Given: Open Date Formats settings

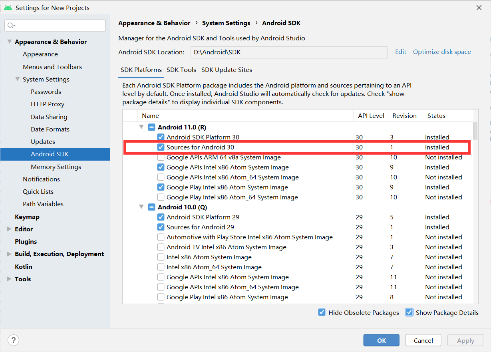Looking at the screenshot, I should pos(50,129).
